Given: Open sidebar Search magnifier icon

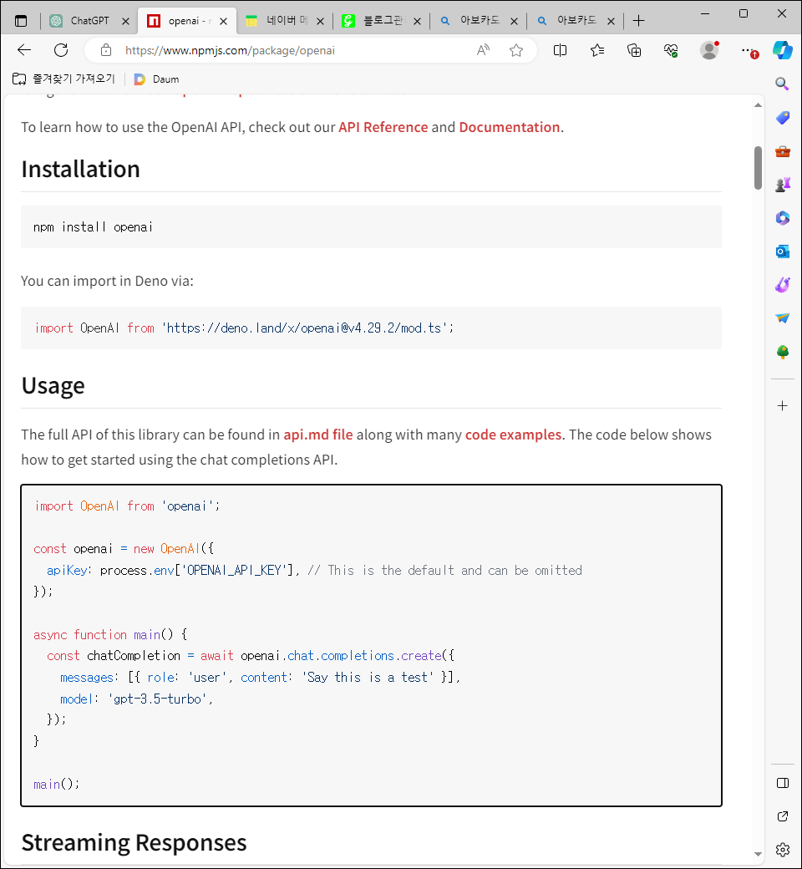Looking at the screenshot, I should tap(782, 84).
